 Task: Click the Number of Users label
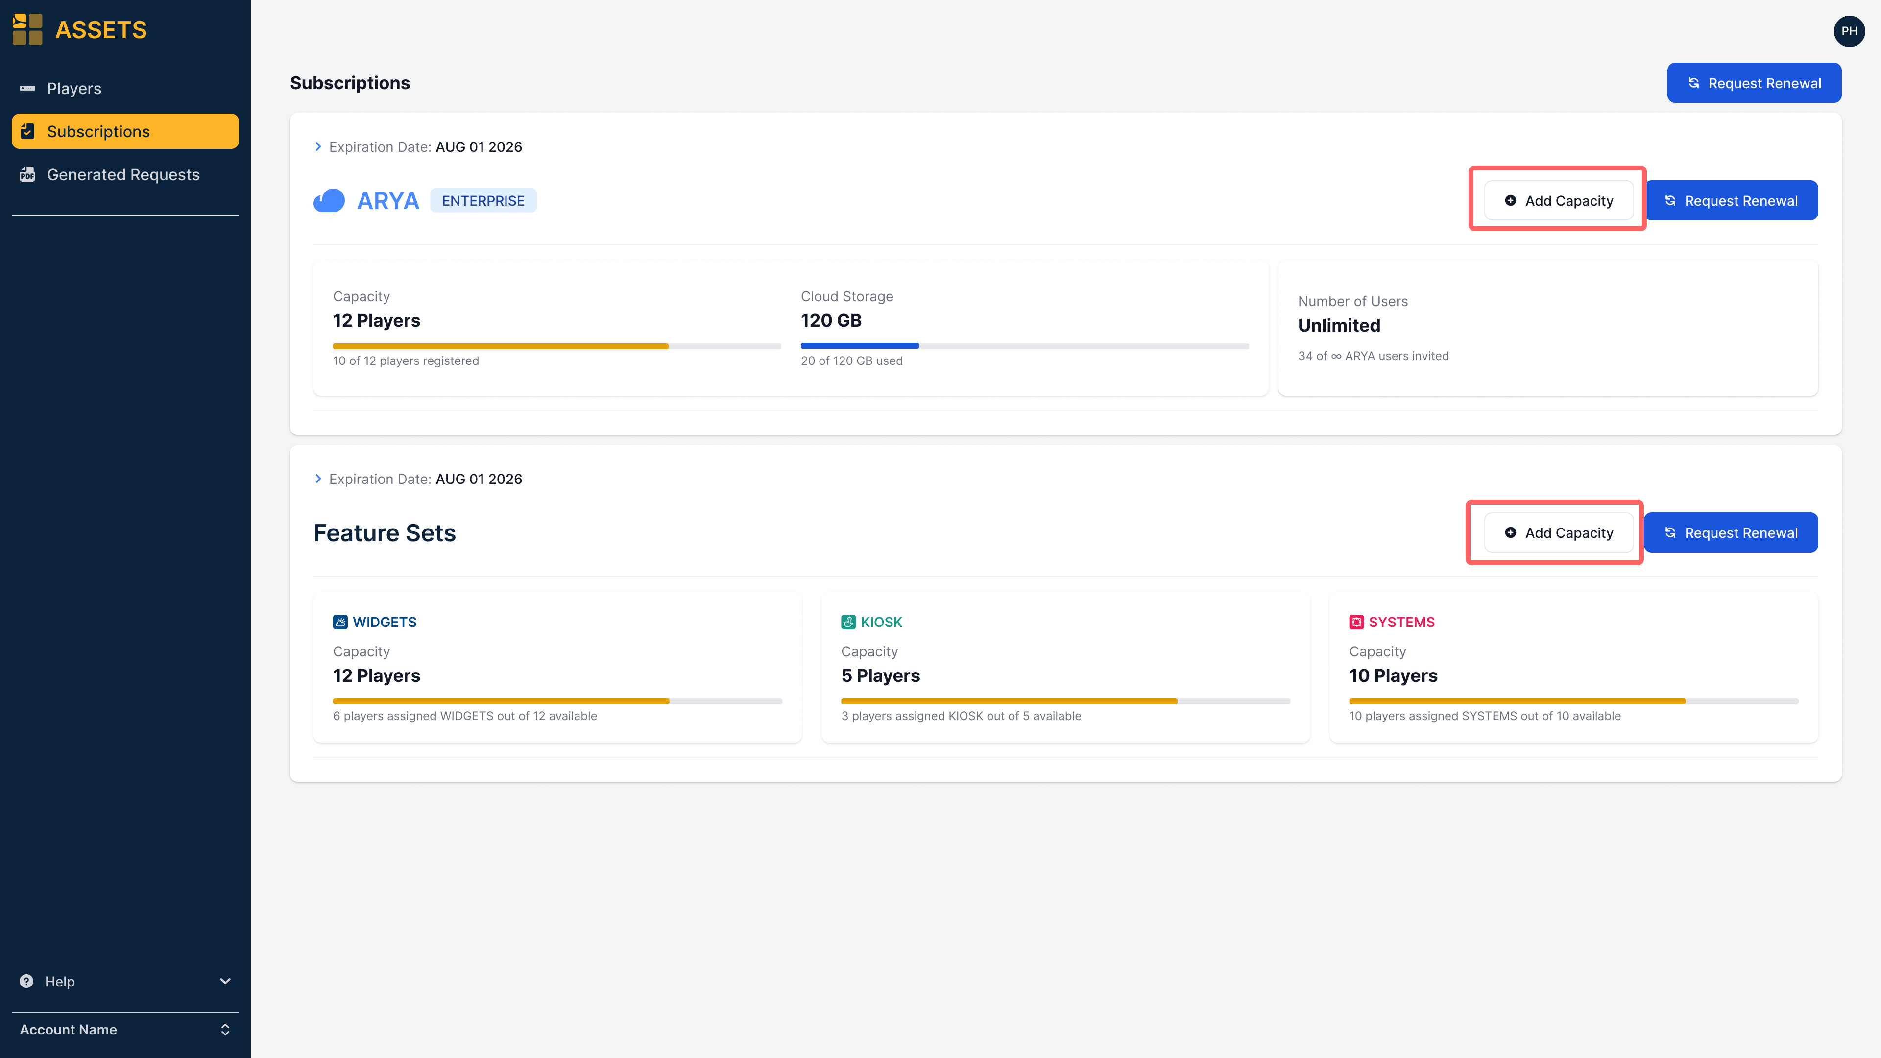coord(1352,301)
